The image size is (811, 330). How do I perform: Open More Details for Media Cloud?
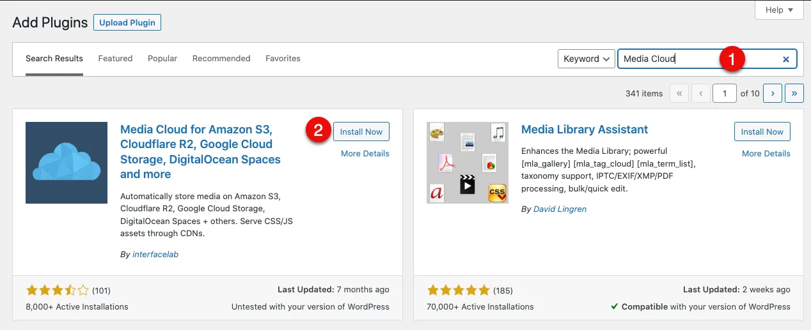point(365,153)
